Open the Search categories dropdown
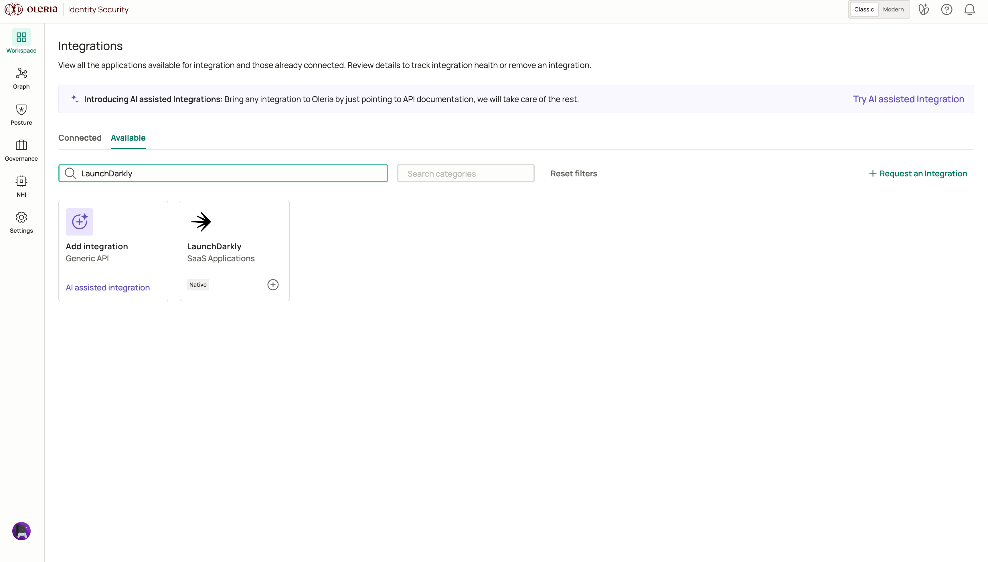The width and height of the screenshot is (988, 562). point(466,174)
